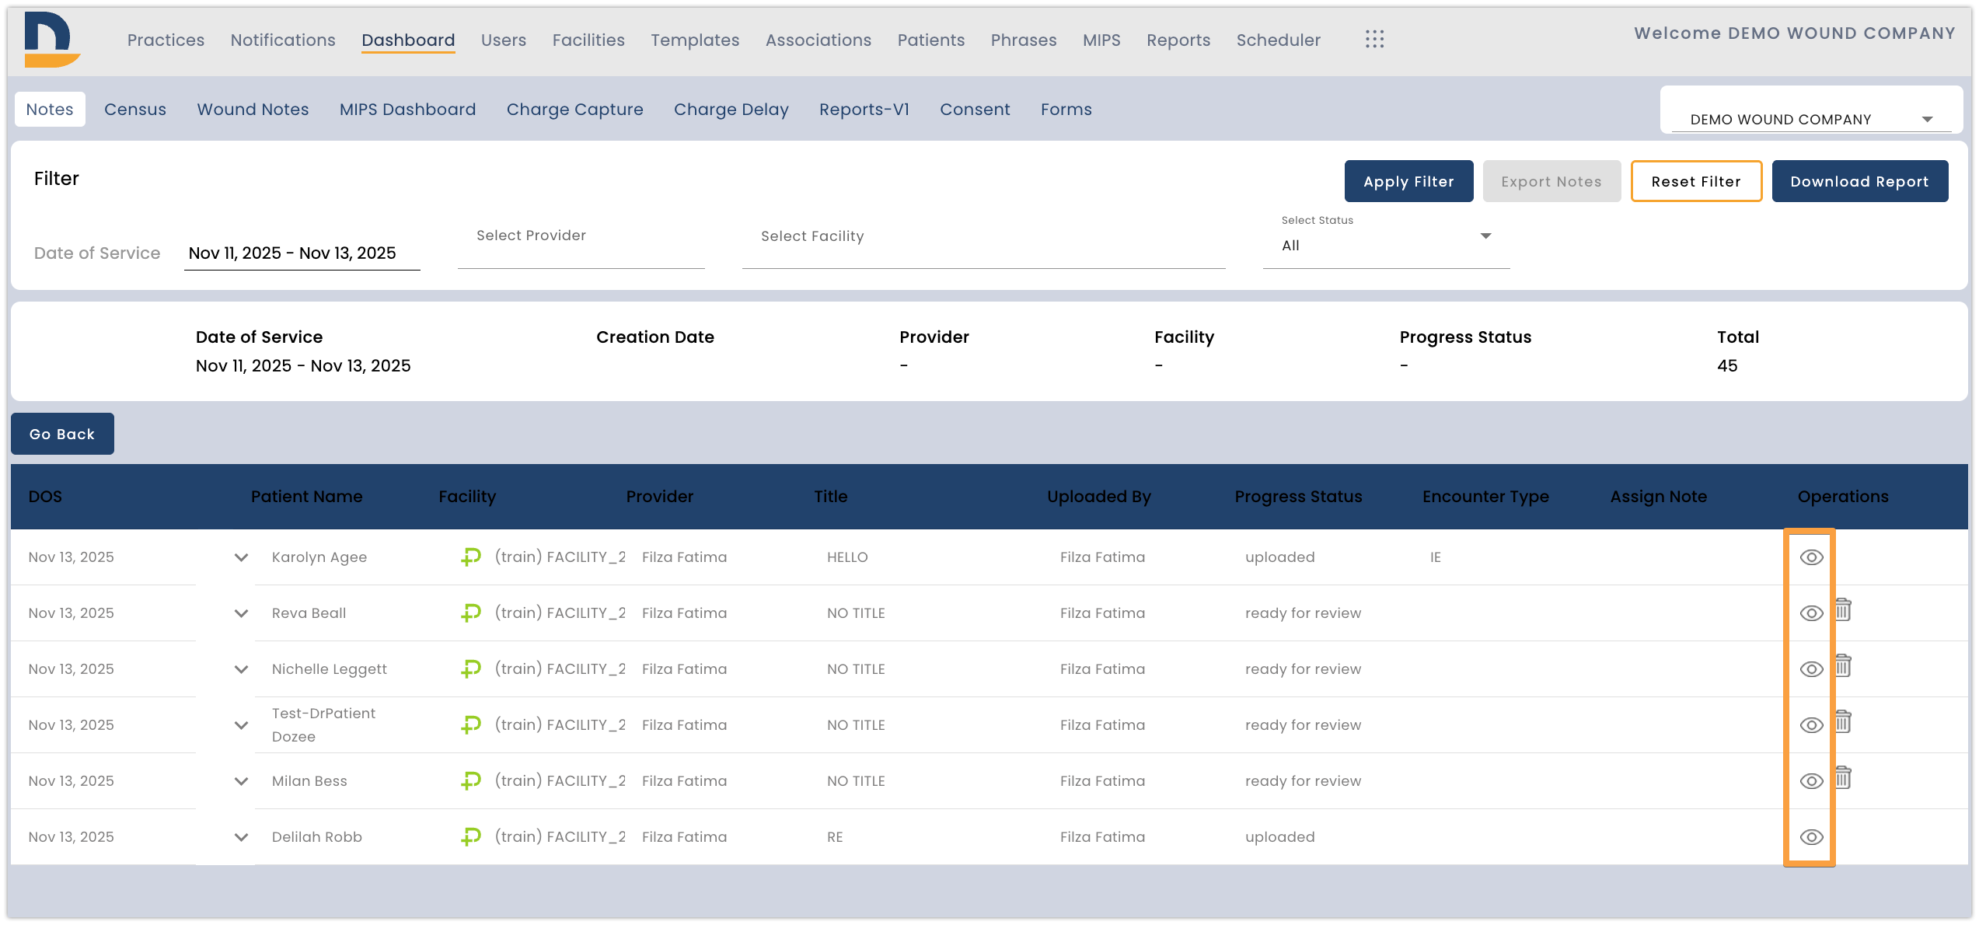Expand the Reva Beall row chevron
The image size is (1979, 925).
[241, 613]
